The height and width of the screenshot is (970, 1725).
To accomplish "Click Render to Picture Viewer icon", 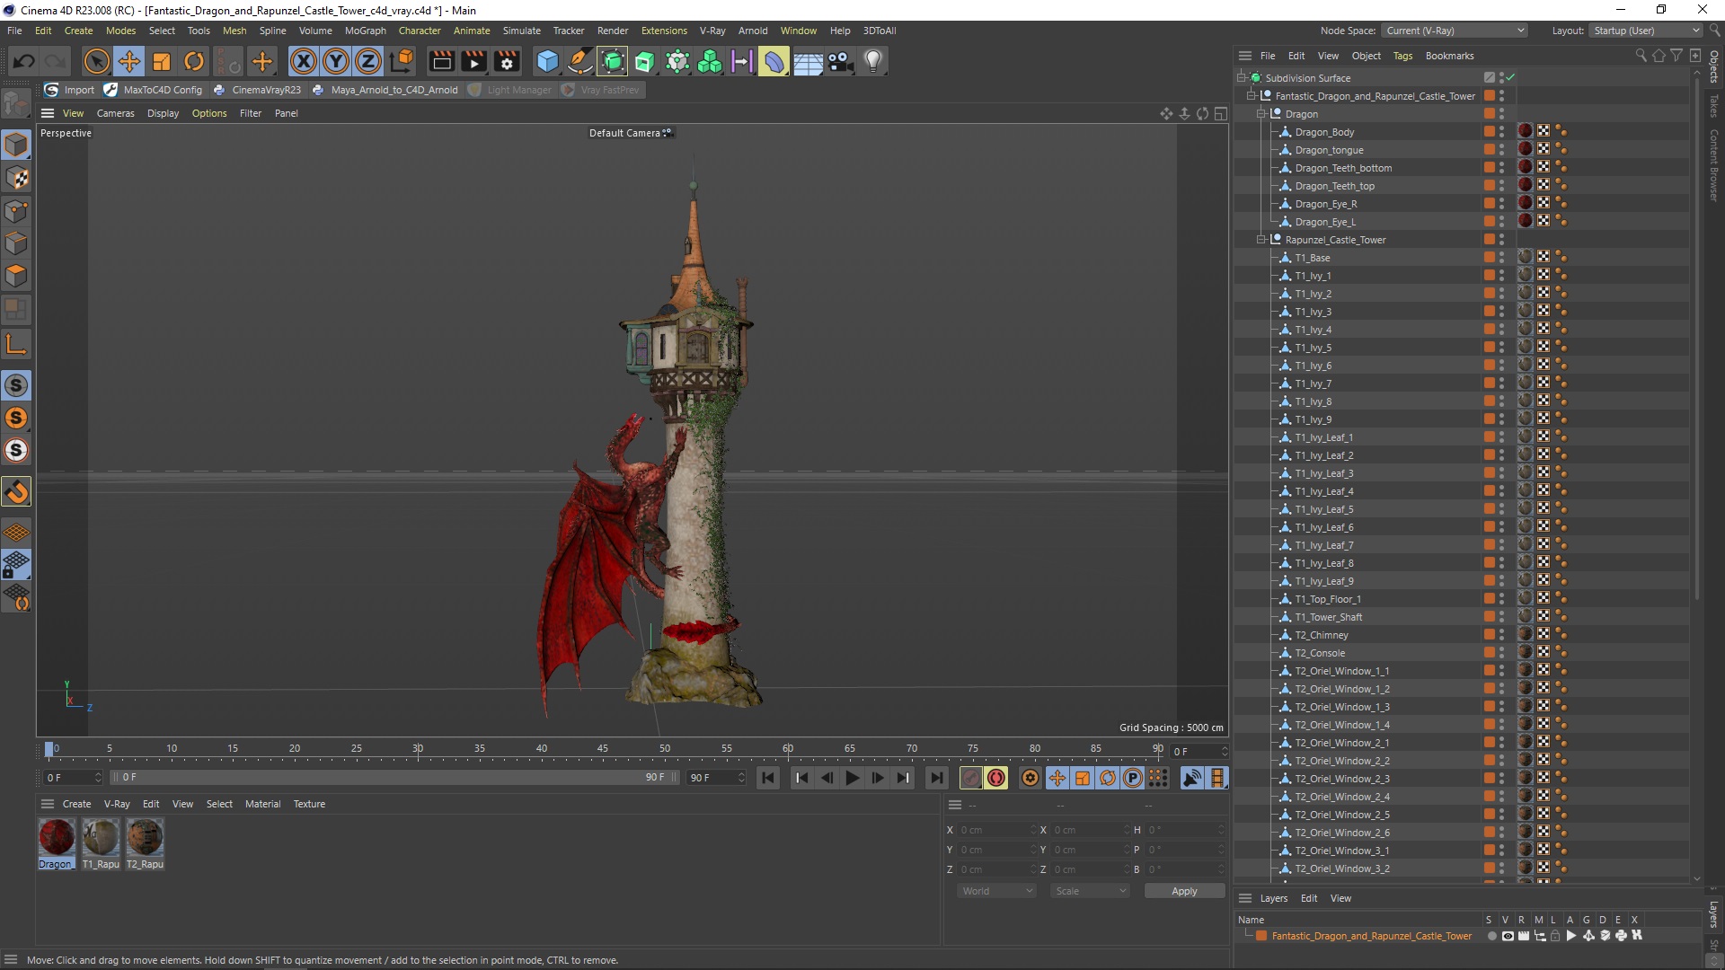I will pyautogui.click(x=473, y=61).
